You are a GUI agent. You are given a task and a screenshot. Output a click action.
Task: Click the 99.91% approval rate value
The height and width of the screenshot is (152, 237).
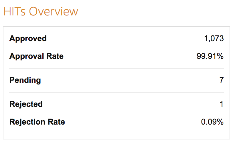tap(210, 56)
